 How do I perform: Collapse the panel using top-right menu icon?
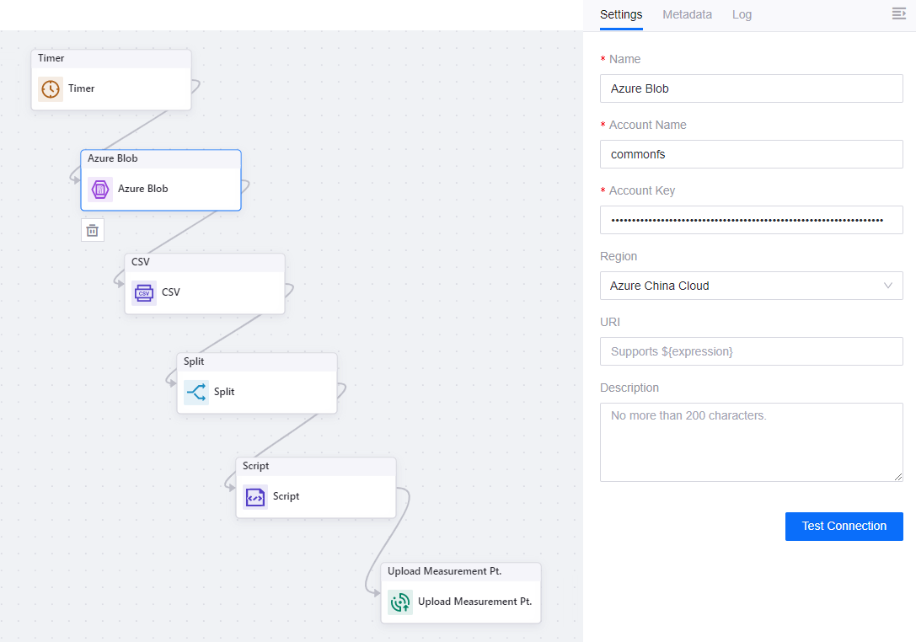[x=898, y=13]
